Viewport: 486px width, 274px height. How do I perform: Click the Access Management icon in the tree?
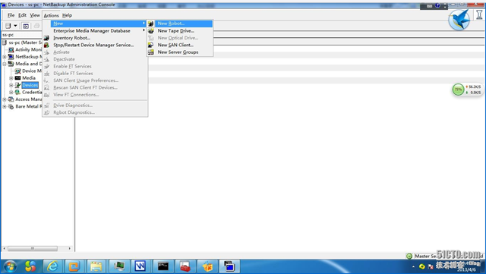click(11, 99)
